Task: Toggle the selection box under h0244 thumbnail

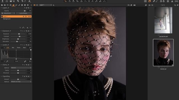Action: pyautogui.click(x=159, y=67)
